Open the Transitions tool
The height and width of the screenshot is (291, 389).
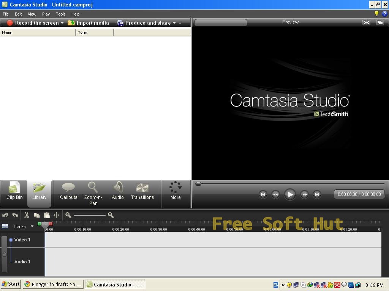142,191
